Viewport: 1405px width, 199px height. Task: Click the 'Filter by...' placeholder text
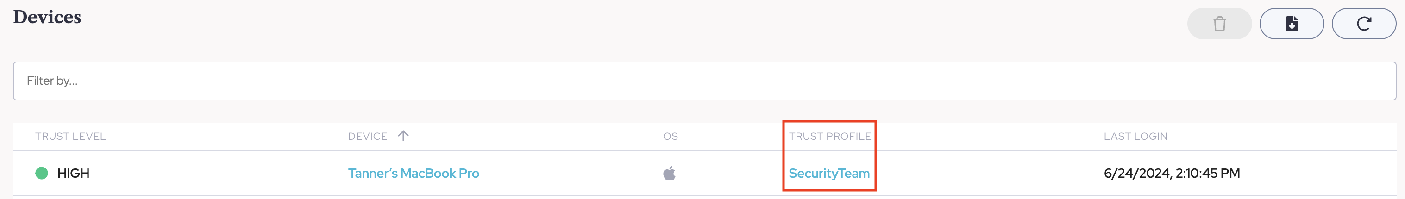coord(52,81)
